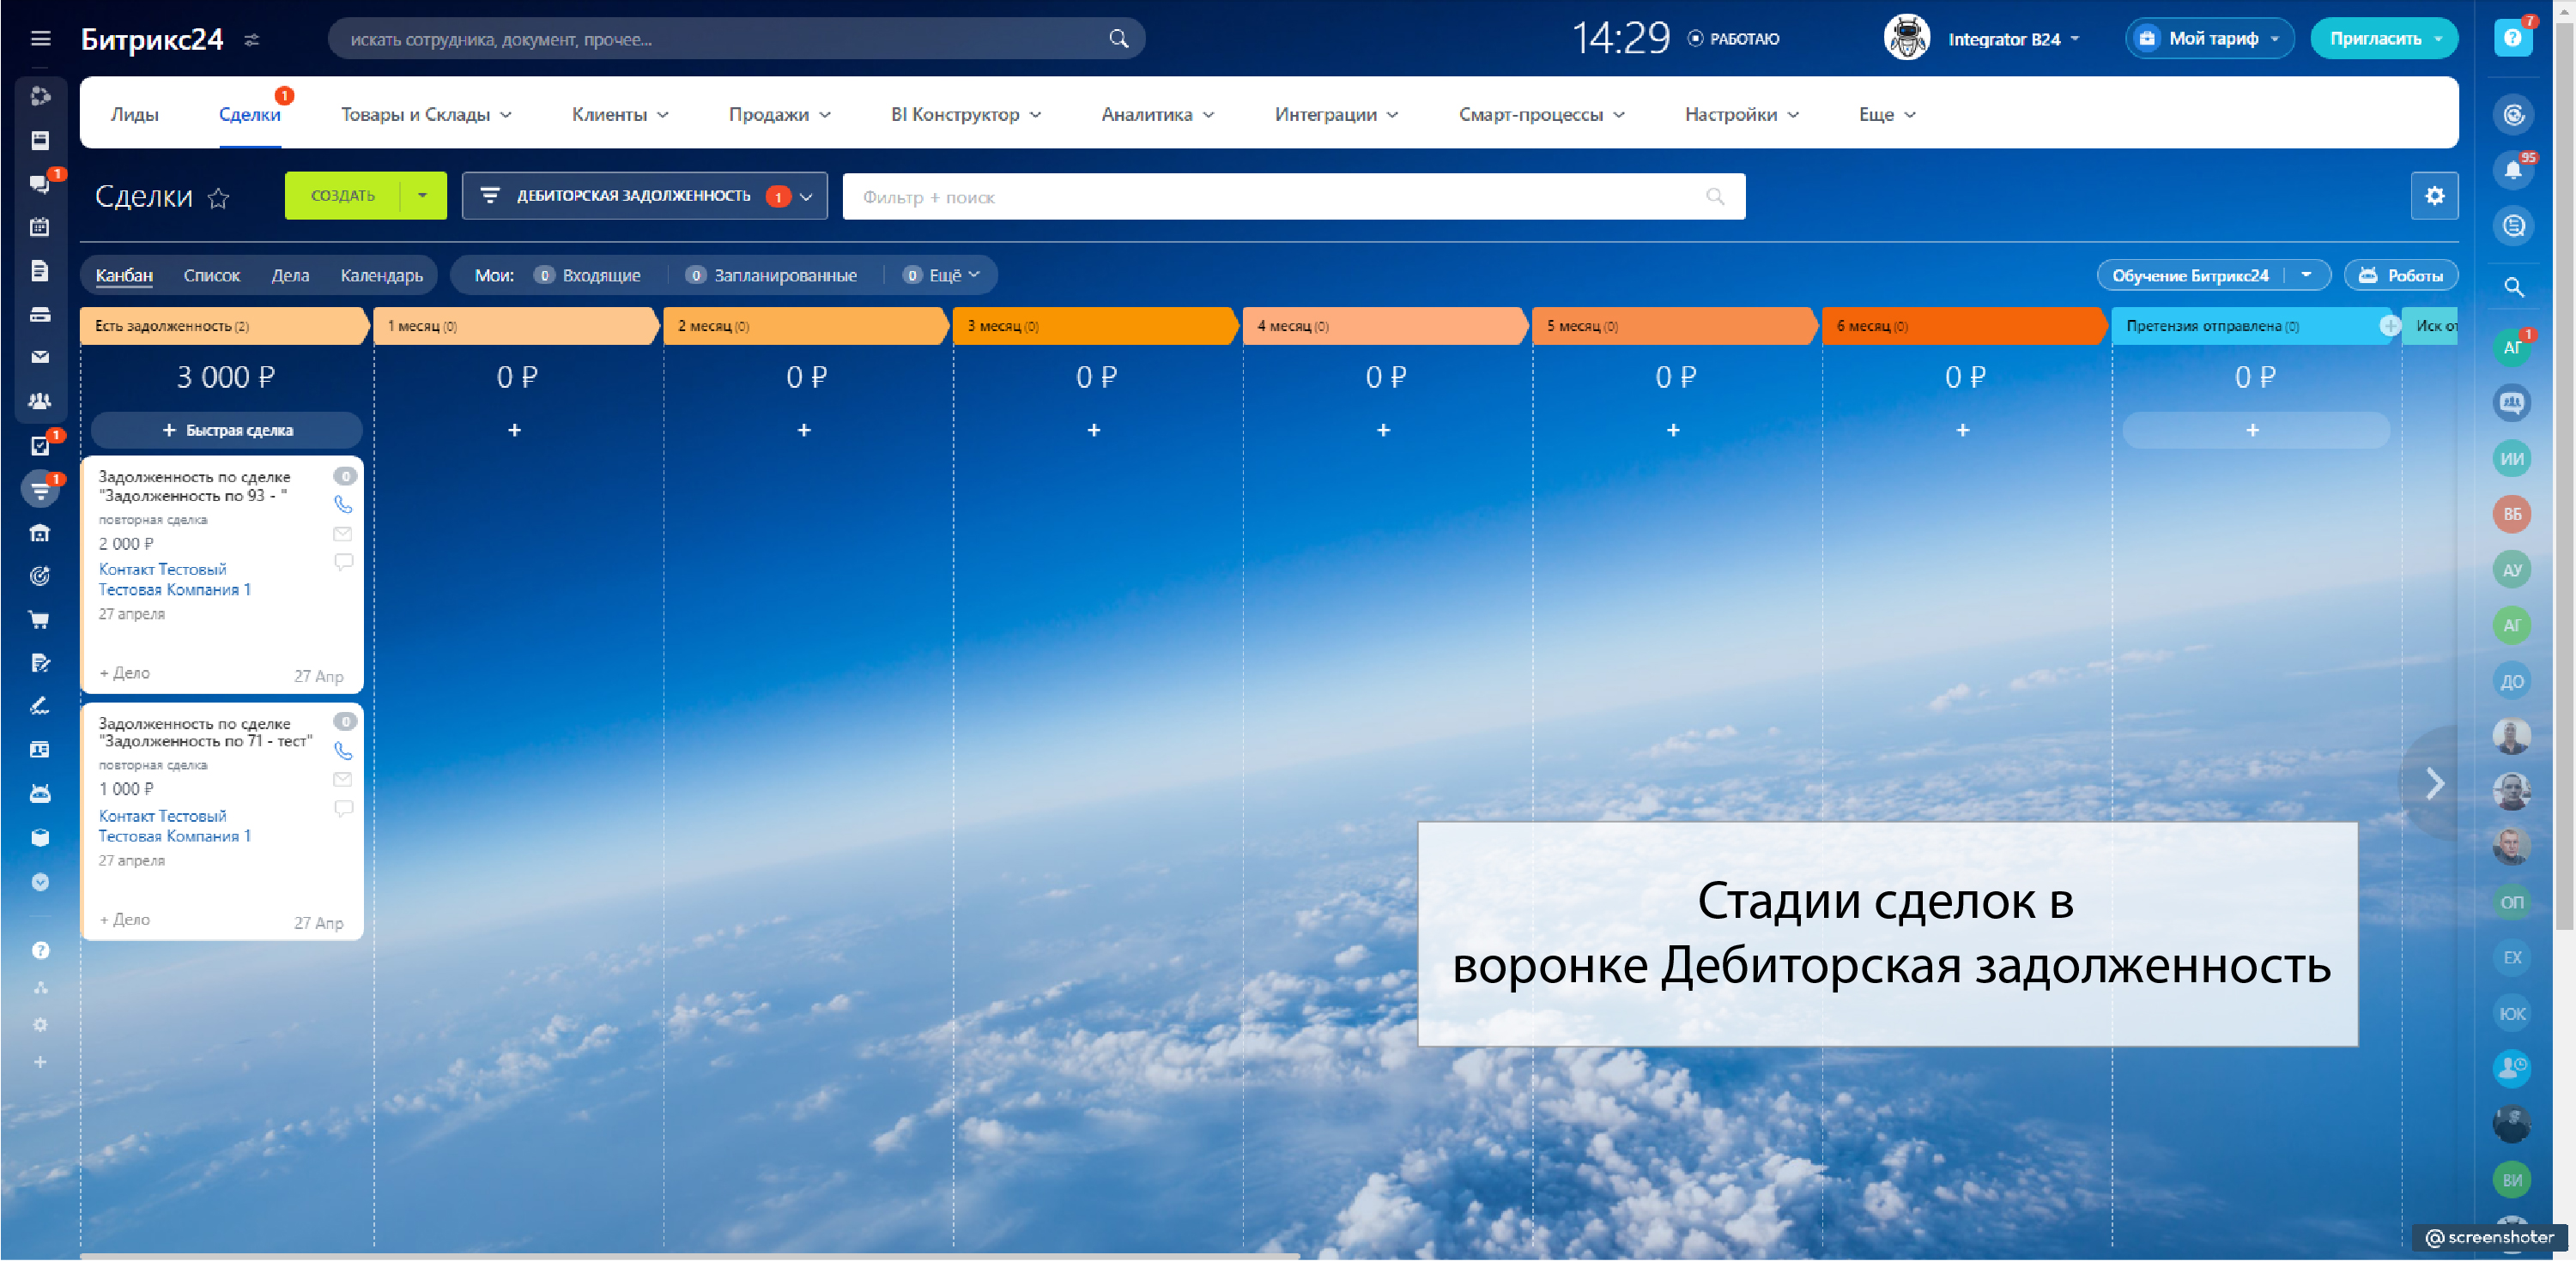Switch to the Список view tab
This screenshot has height=1261, width=2576.
[211, 275]
